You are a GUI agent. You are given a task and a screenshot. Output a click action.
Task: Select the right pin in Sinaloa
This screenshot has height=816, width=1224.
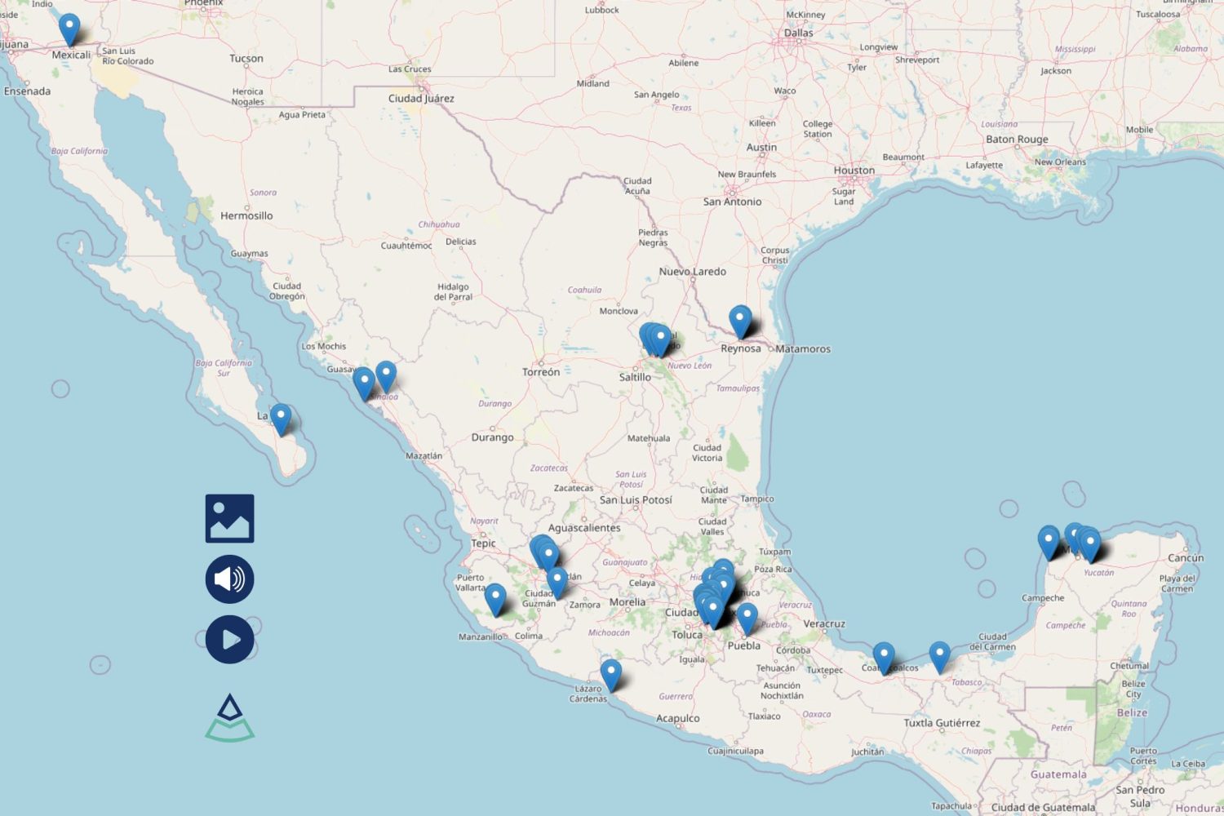(386, 377)
